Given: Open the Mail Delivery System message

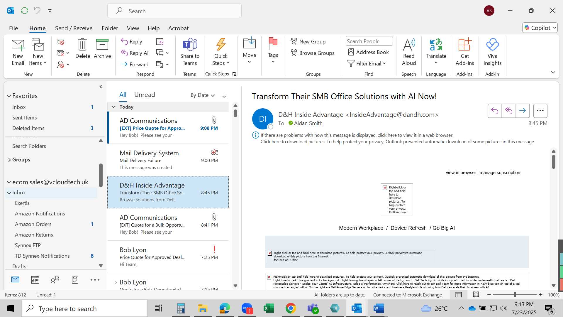Looking at the screenshot, I should pos(168,160).
